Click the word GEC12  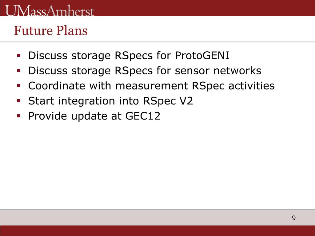click(x=143, y=116)
